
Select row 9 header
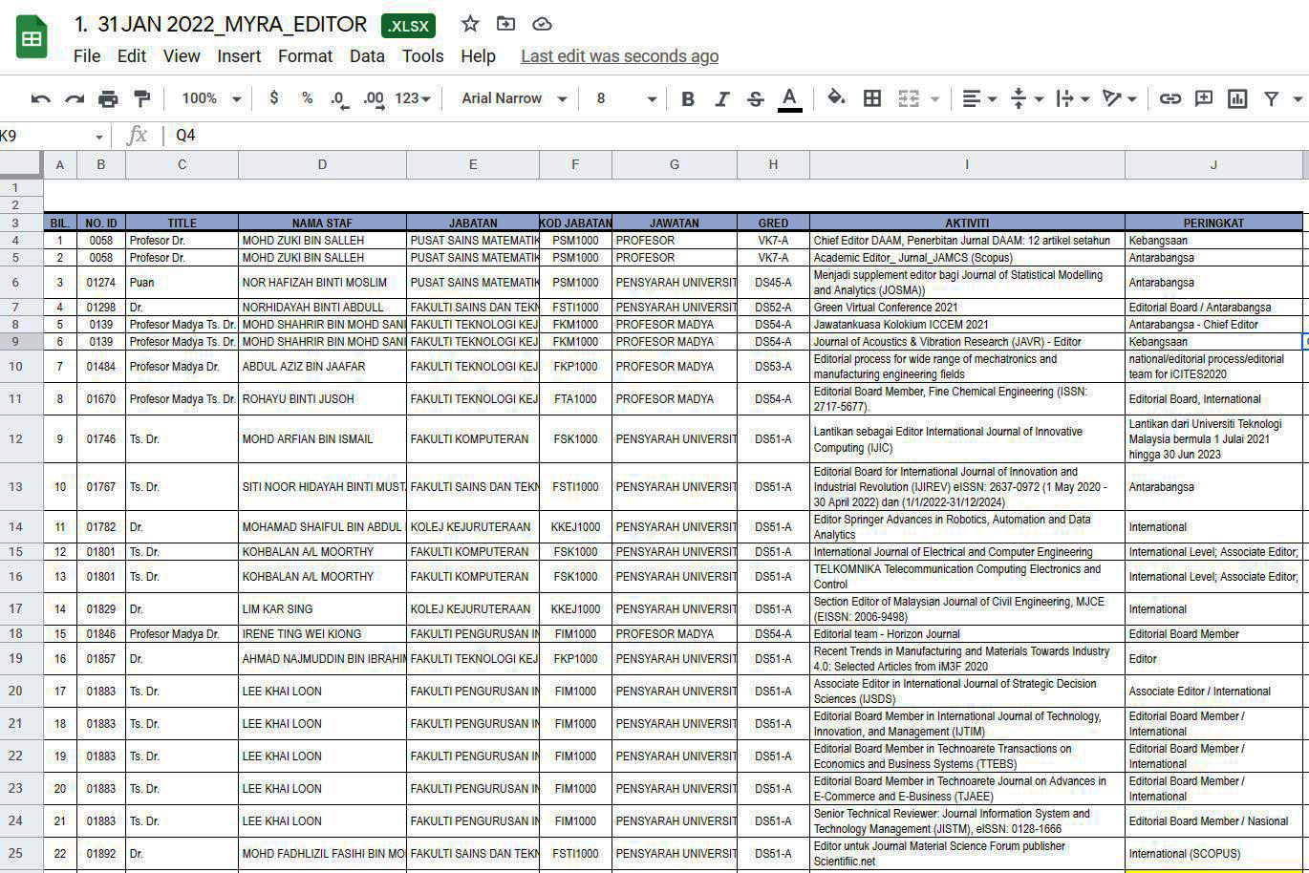(x=21, y=342)
